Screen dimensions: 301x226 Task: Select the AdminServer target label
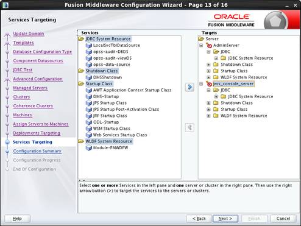point(226,45)
